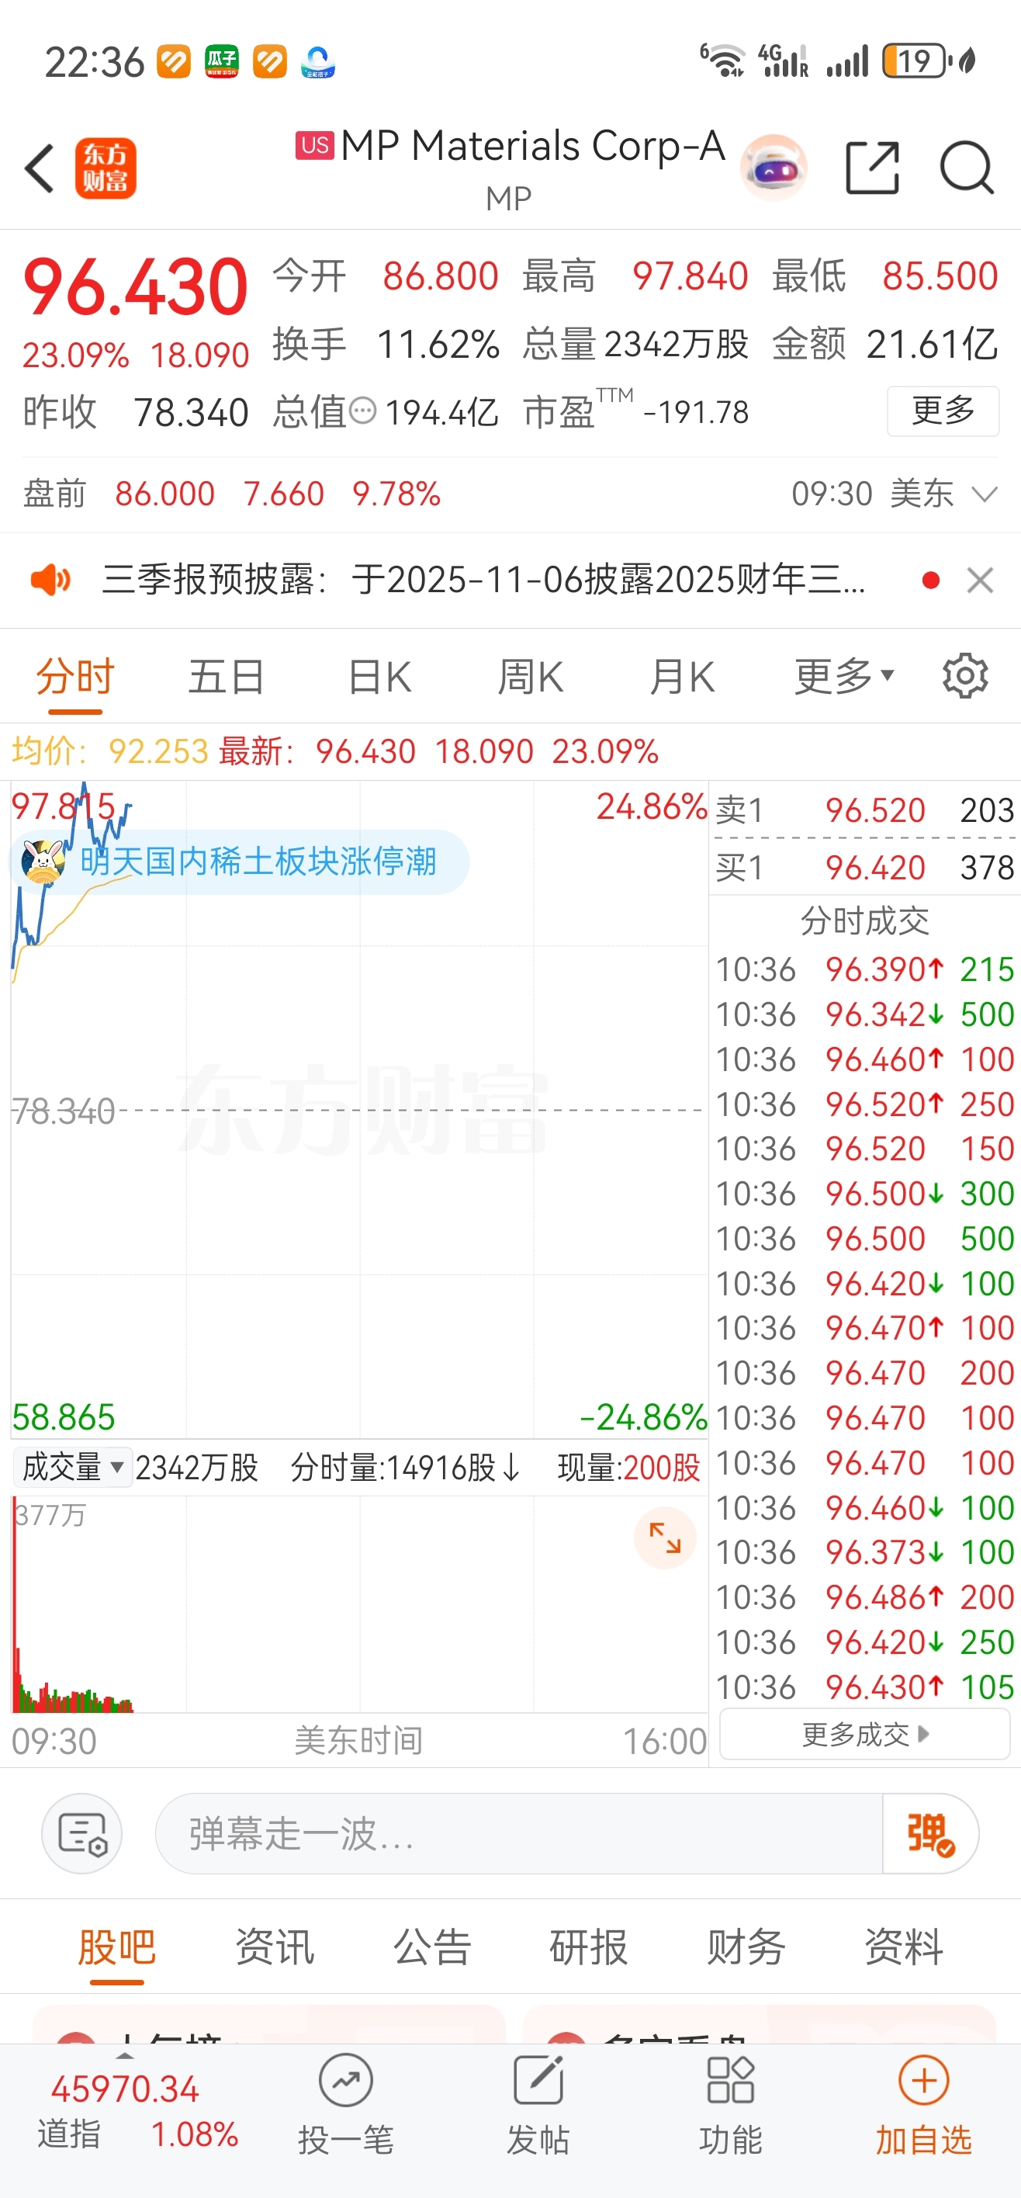Open the 资料 tab
Image resolution: width=1021 pixels, height=2198 pixels.
point(903,1947)
